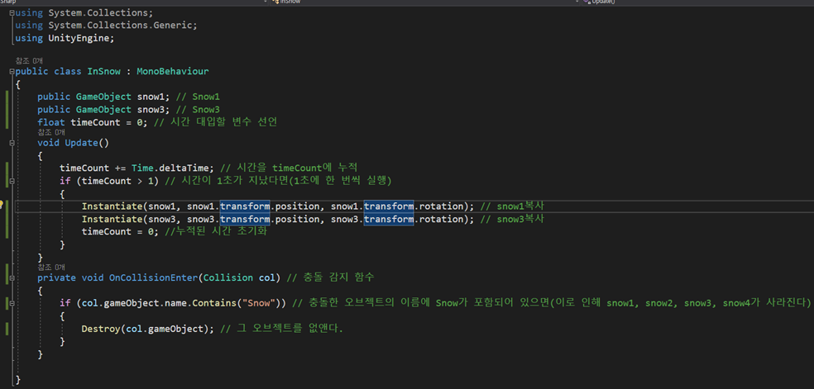Collapse the if (timeCount > 1) block
This screenshot has height=389, width=814.
click(12, 182)
